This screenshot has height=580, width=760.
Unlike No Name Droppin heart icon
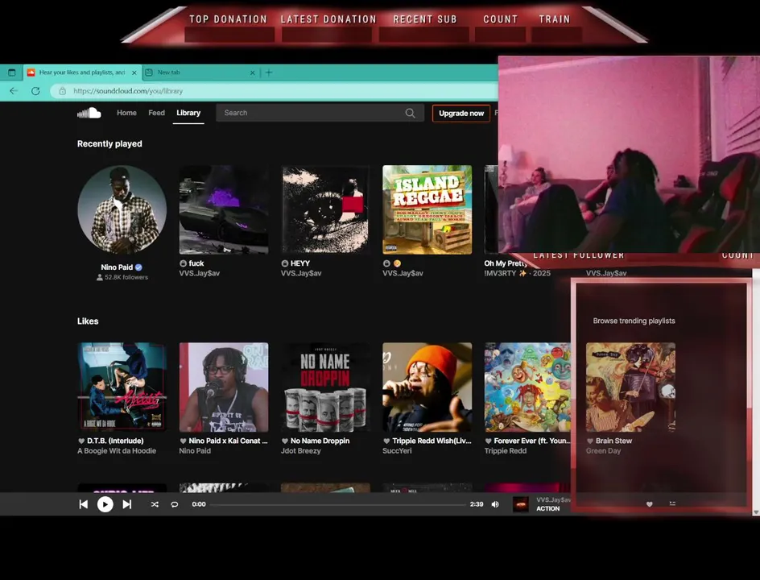(285, 441)
